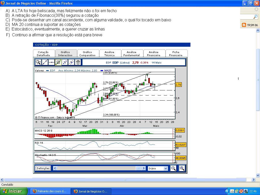
Task: Click the Definições button
Action: tap(43, 168)
